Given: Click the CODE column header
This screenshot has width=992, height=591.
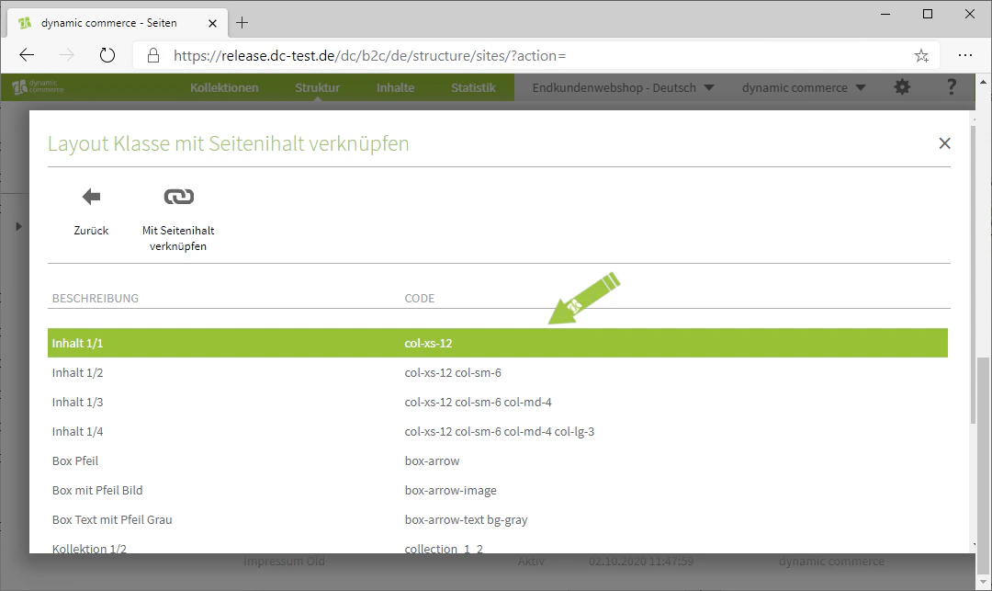Looking at the screenshot, I should coord(420,298).
